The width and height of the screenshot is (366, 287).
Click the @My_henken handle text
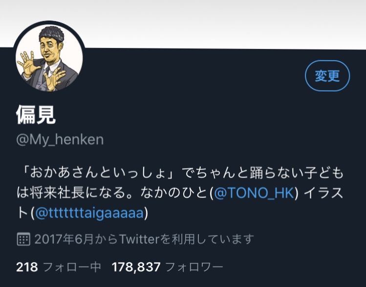point(60,140)
